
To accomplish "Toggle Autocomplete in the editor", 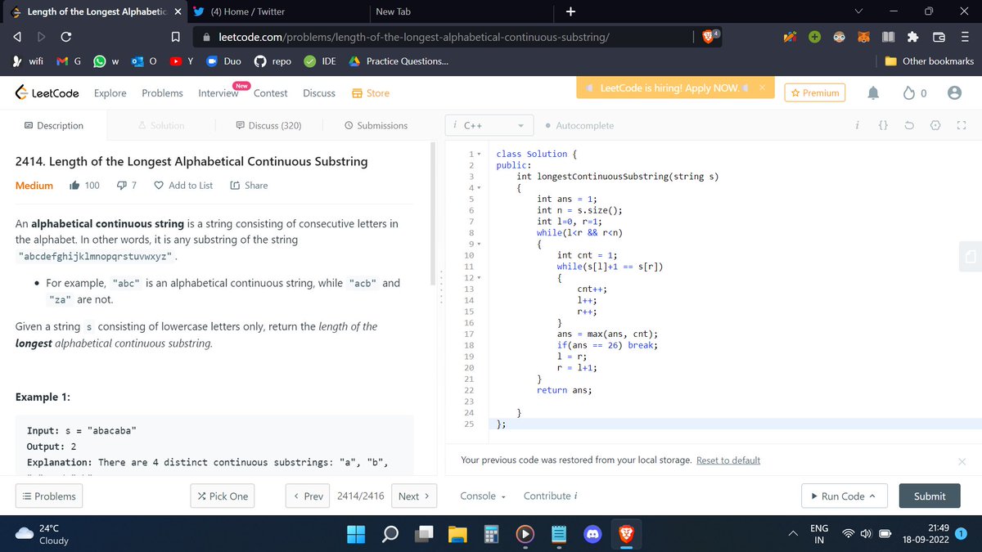I will click(x=579, y=126).
